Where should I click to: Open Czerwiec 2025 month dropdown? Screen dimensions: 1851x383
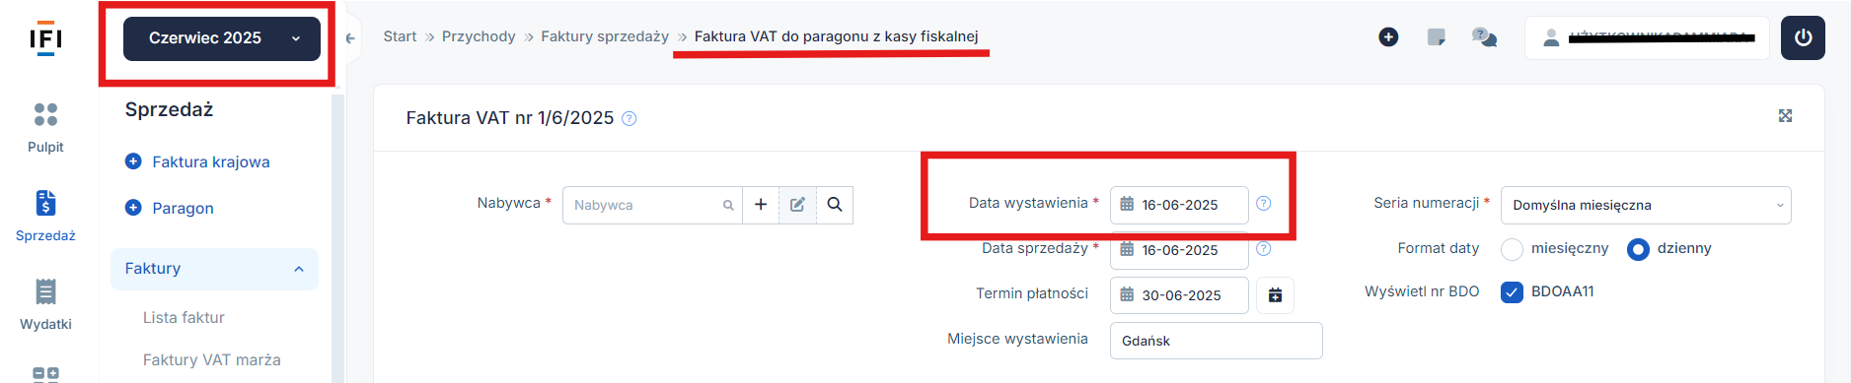(222, 38)
